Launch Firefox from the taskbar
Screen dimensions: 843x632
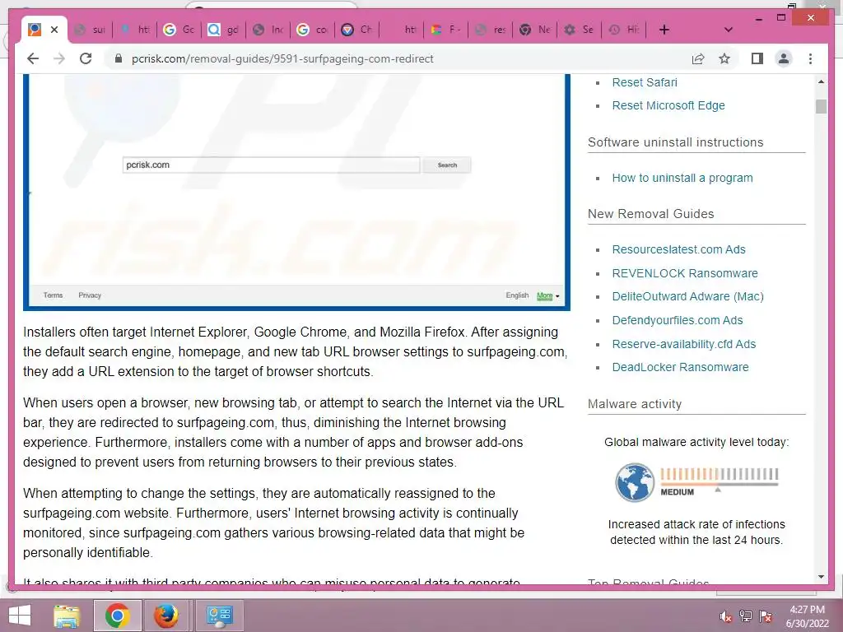click(166, 616)
